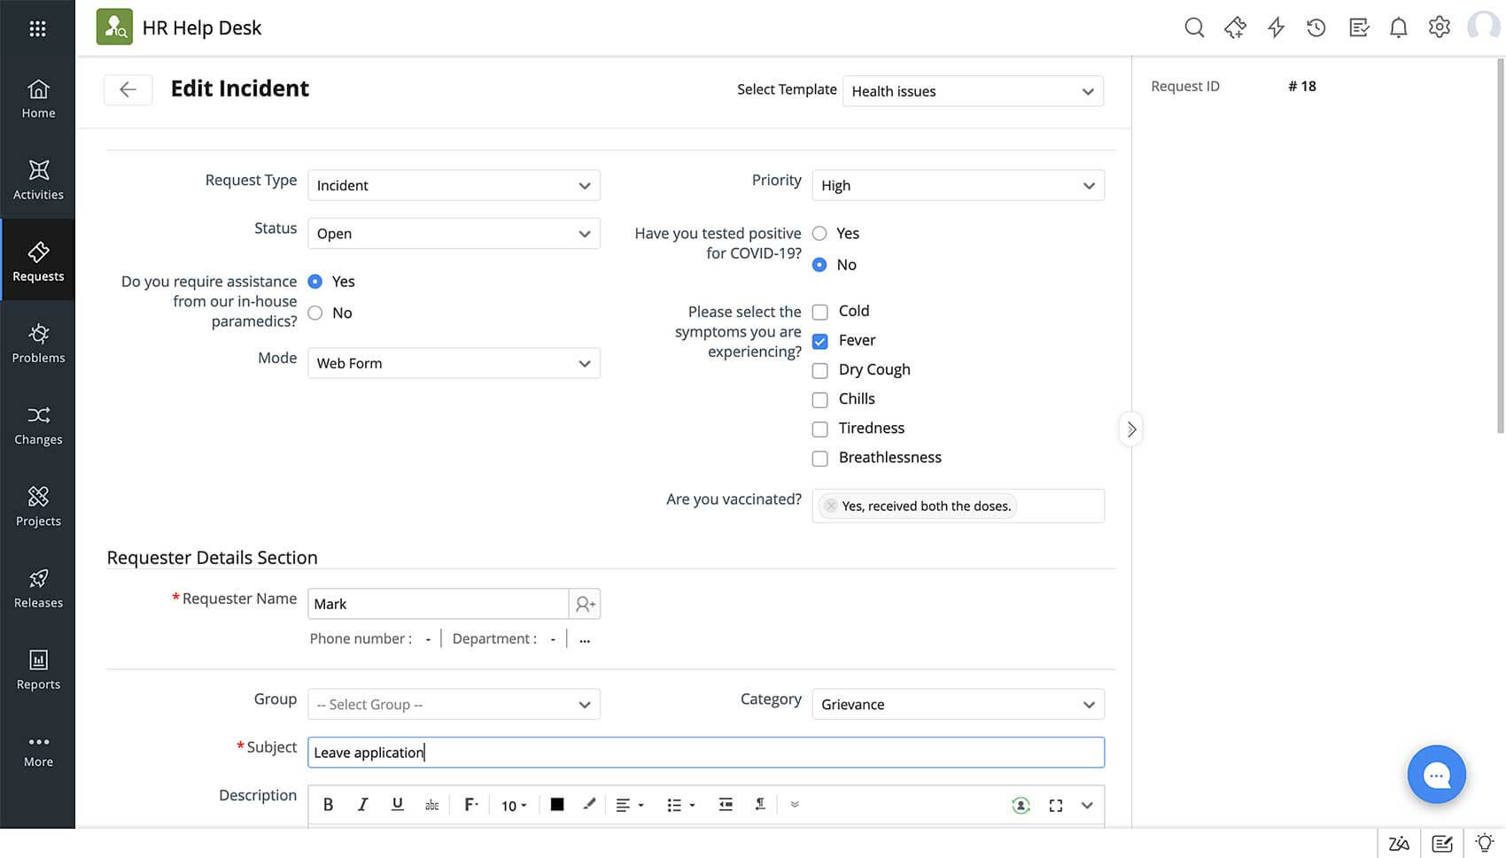Open the chat bubble widget
Screen dimensions: 1506x858
(1436, 775)
